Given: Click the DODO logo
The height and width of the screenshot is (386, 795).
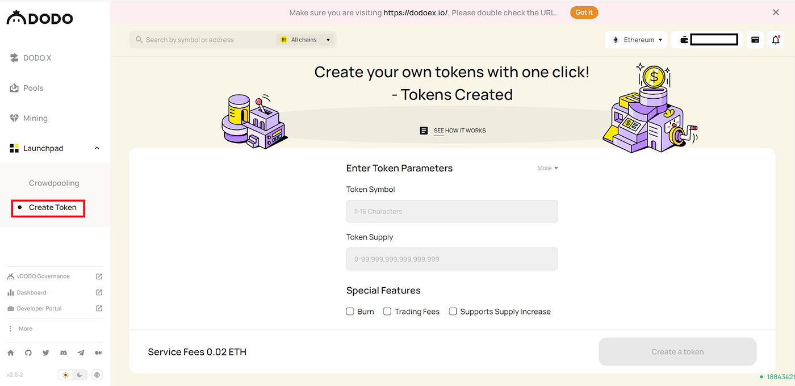Looking at the screenshot, I should click(40, 18).
